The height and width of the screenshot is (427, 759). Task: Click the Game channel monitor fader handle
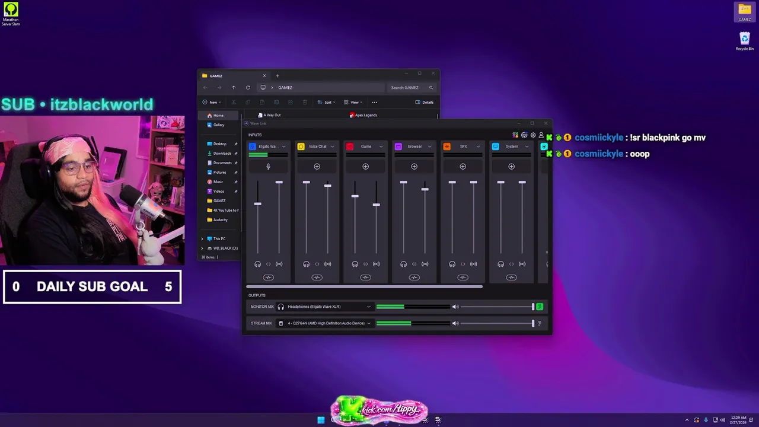point(355,196)
